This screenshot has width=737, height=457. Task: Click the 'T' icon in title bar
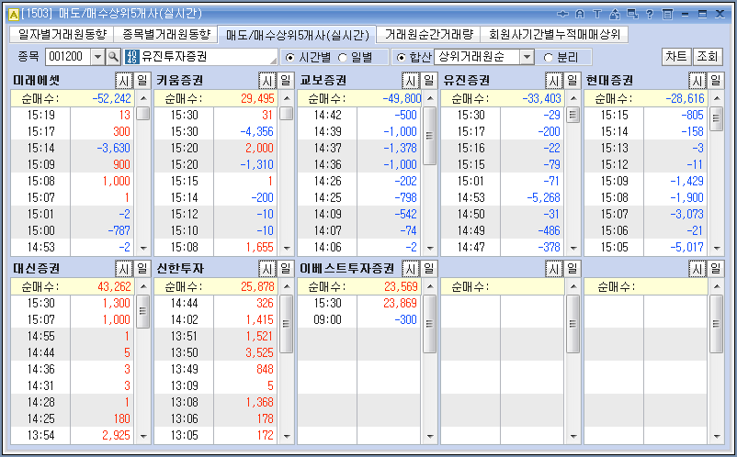coord(597,14)
